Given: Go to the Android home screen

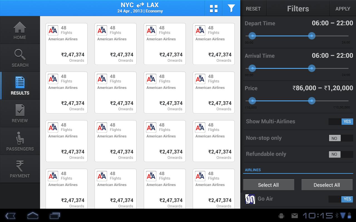Looking at the screenshot, I should [33, 216].
